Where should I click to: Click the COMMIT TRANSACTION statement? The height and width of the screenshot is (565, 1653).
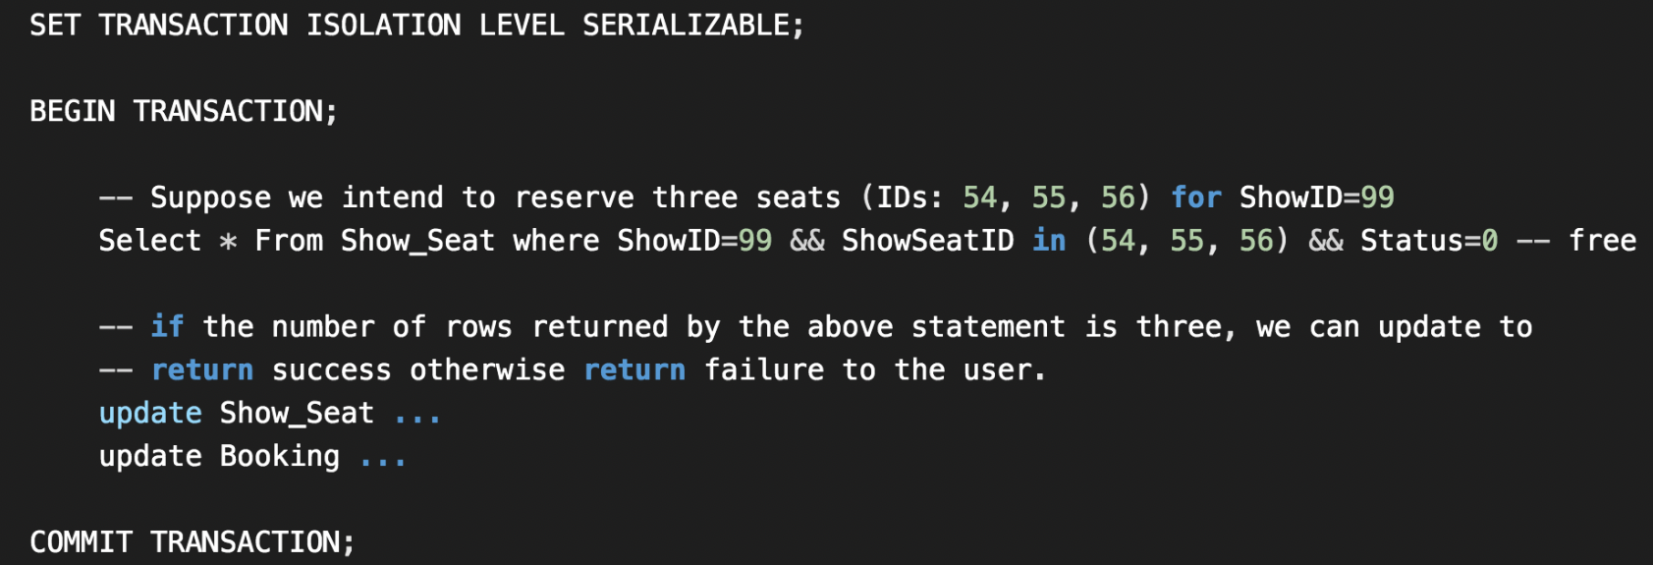tap(192, 541)
